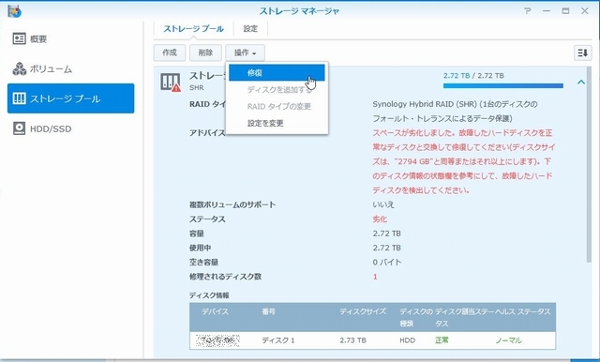600x362 pixels.
Task: Click the HDD disk type cell
Action: 407,340
